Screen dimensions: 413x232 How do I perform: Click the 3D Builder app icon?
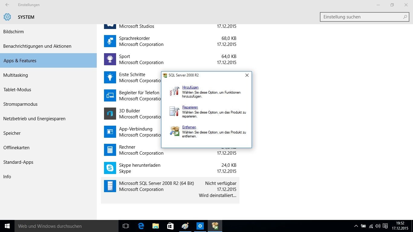110,114
